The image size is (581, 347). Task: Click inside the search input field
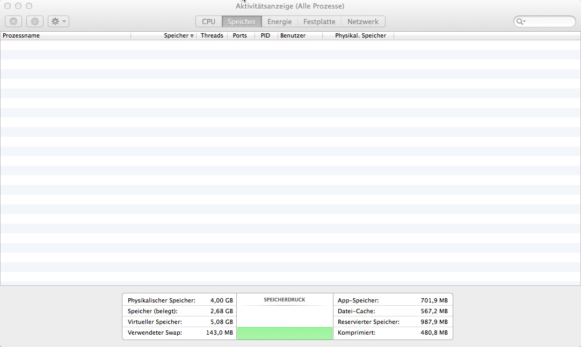pos(550,21)
